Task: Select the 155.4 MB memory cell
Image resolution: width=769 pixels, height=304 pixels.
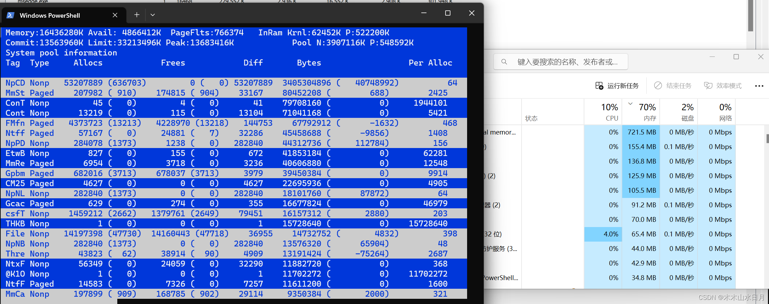Action: 641,147
